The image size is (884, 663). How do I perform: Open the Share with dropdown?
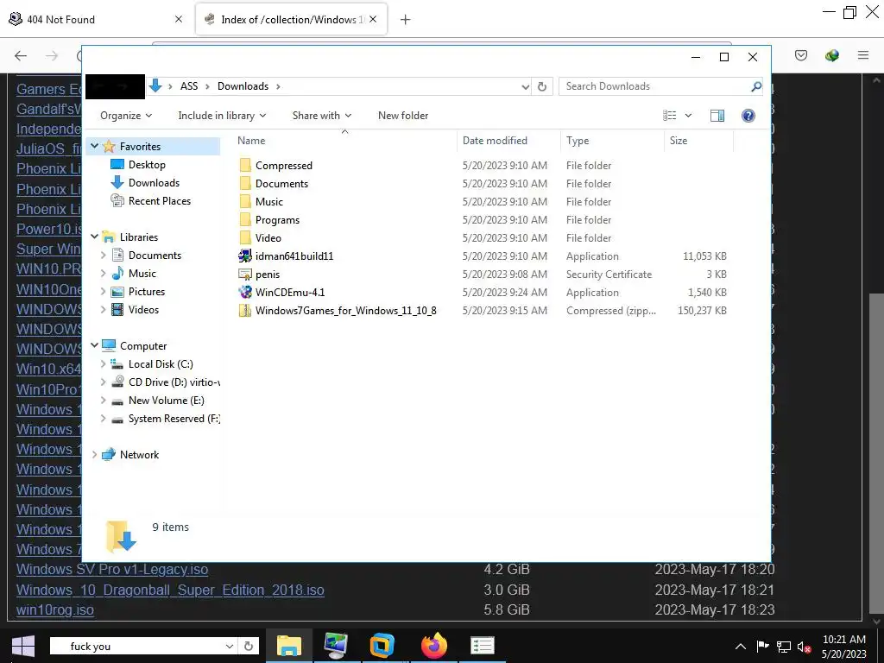pos(322,116)
